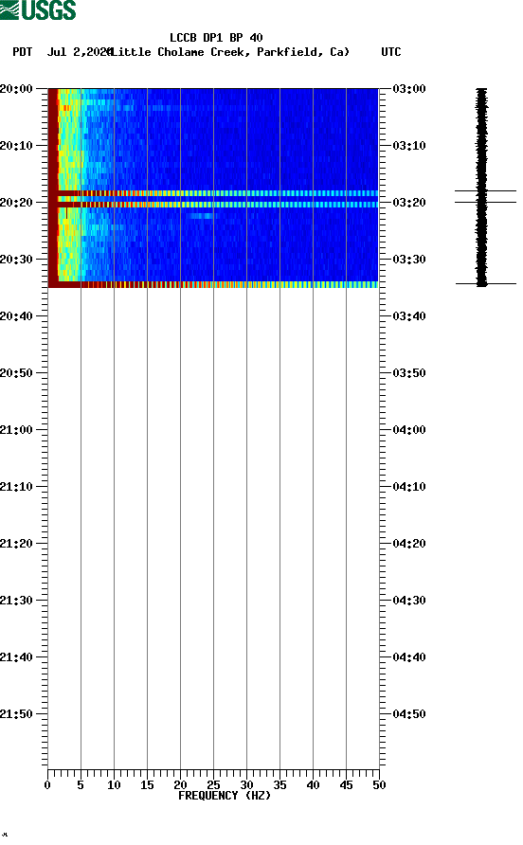Click the '45' frequency axis label
This screenshot has height=845, width=523.
pos(346,785)
